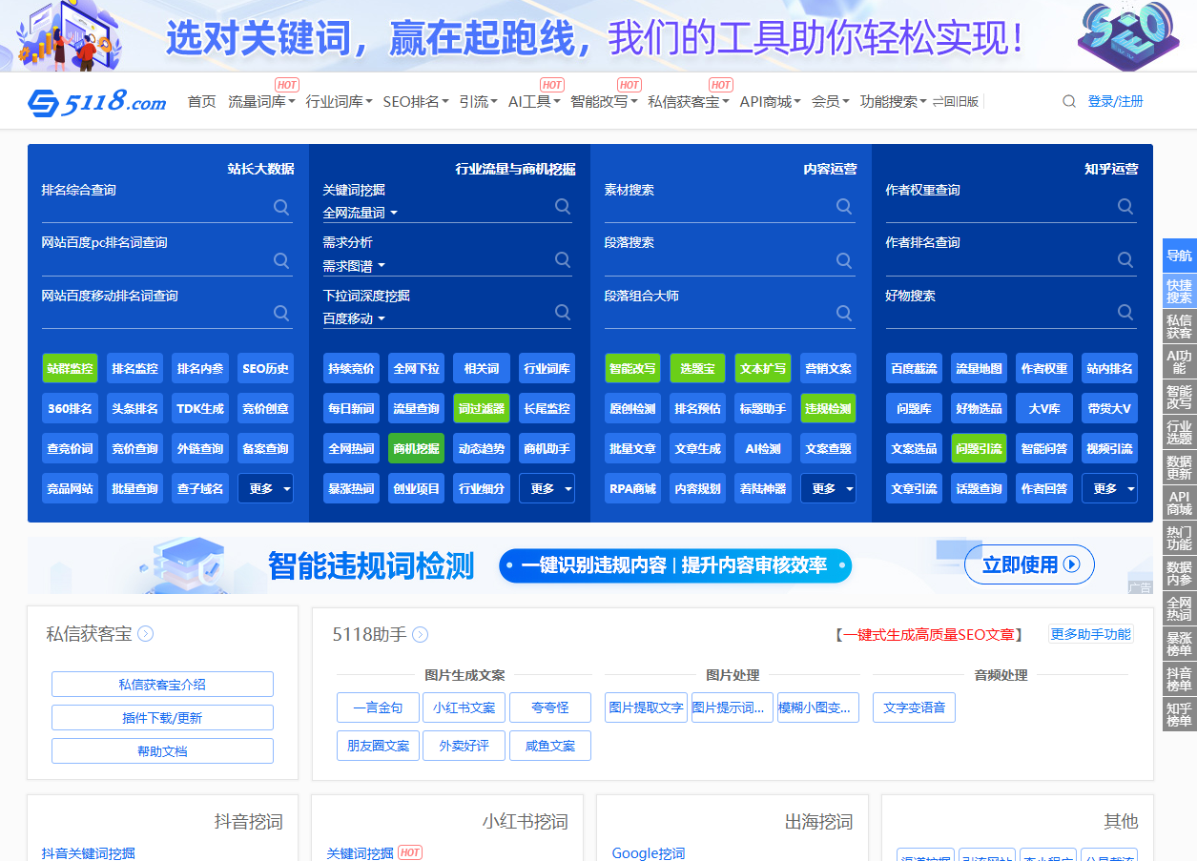
Task: Click 更多助手功能 link
Action: pyautogui.click(x=1090, y=634)
